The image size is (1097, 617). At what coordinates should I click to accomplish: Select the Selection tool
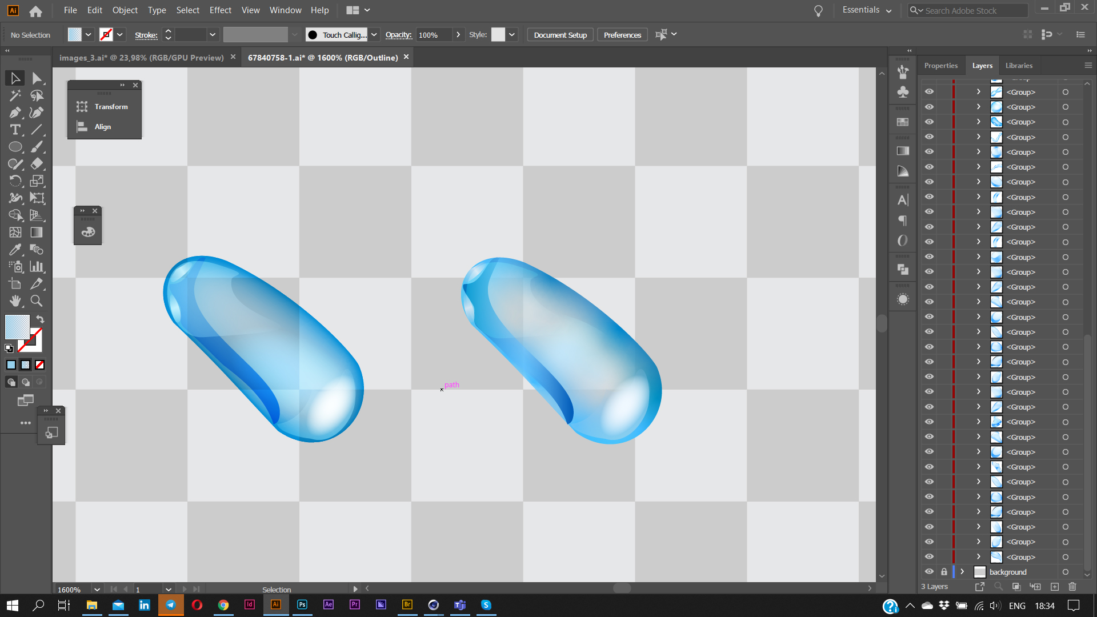14,78
